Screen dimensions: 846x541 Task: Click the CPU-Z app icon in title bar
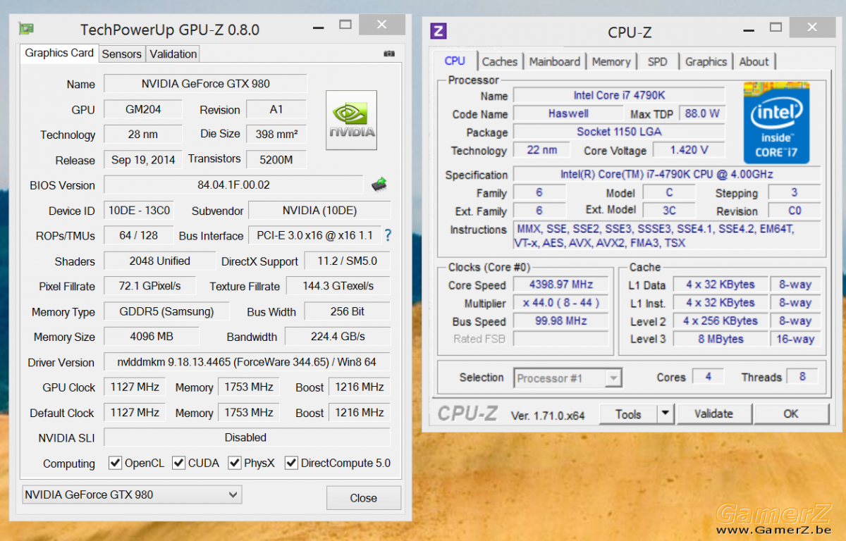[x=438, y=31]
